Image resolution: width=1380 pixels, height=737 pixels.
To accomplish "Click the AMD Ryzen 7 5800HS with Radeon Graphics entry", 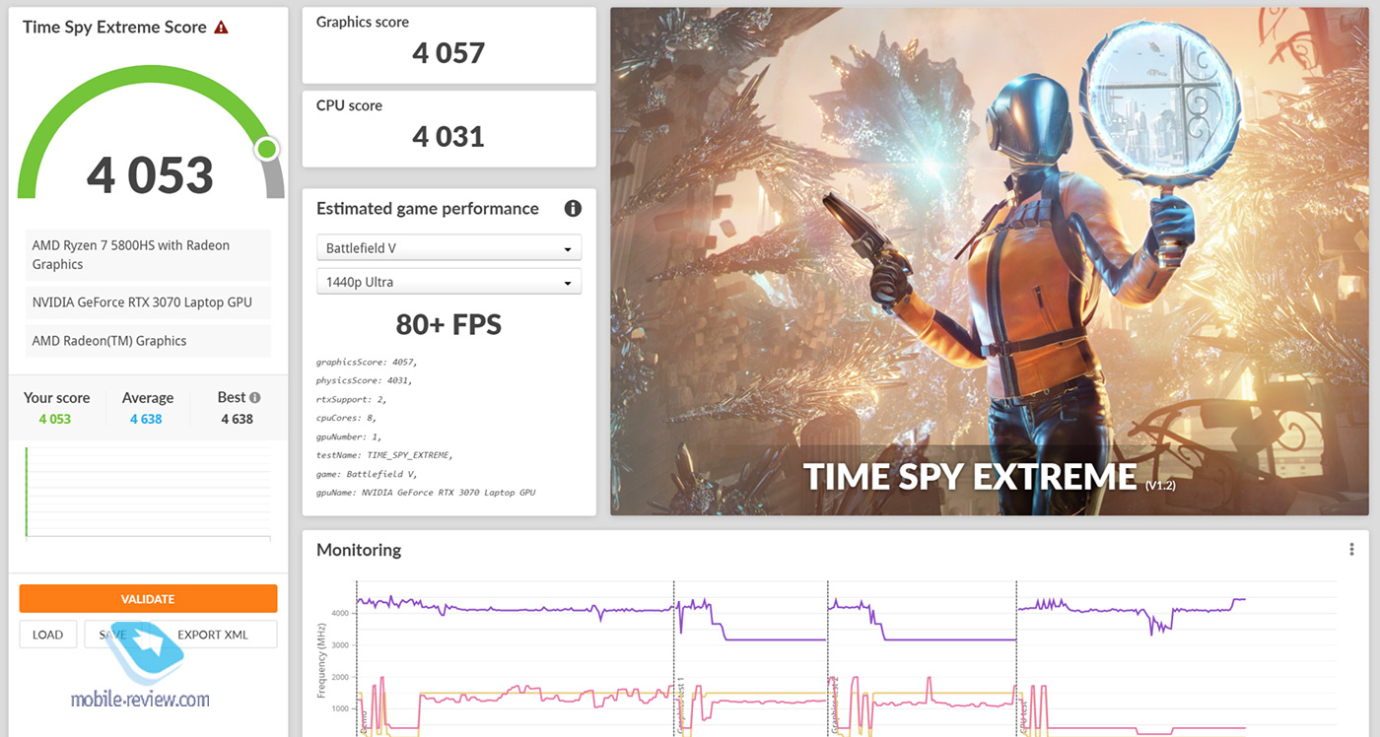I will tap(148, 255).
